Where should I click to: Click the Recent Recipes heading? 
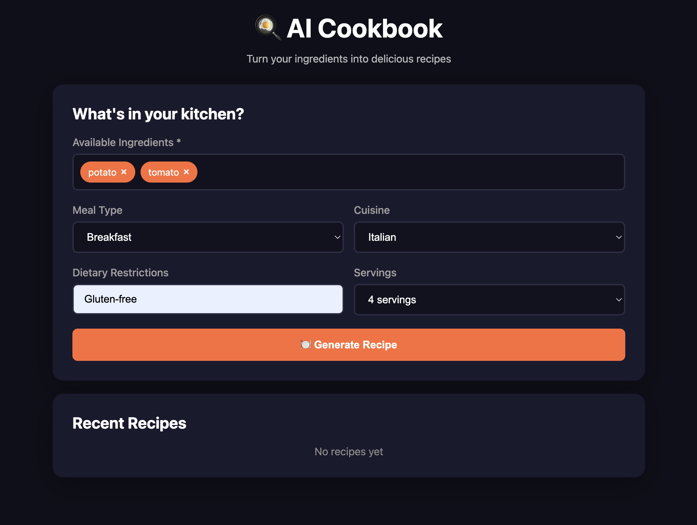129,423
